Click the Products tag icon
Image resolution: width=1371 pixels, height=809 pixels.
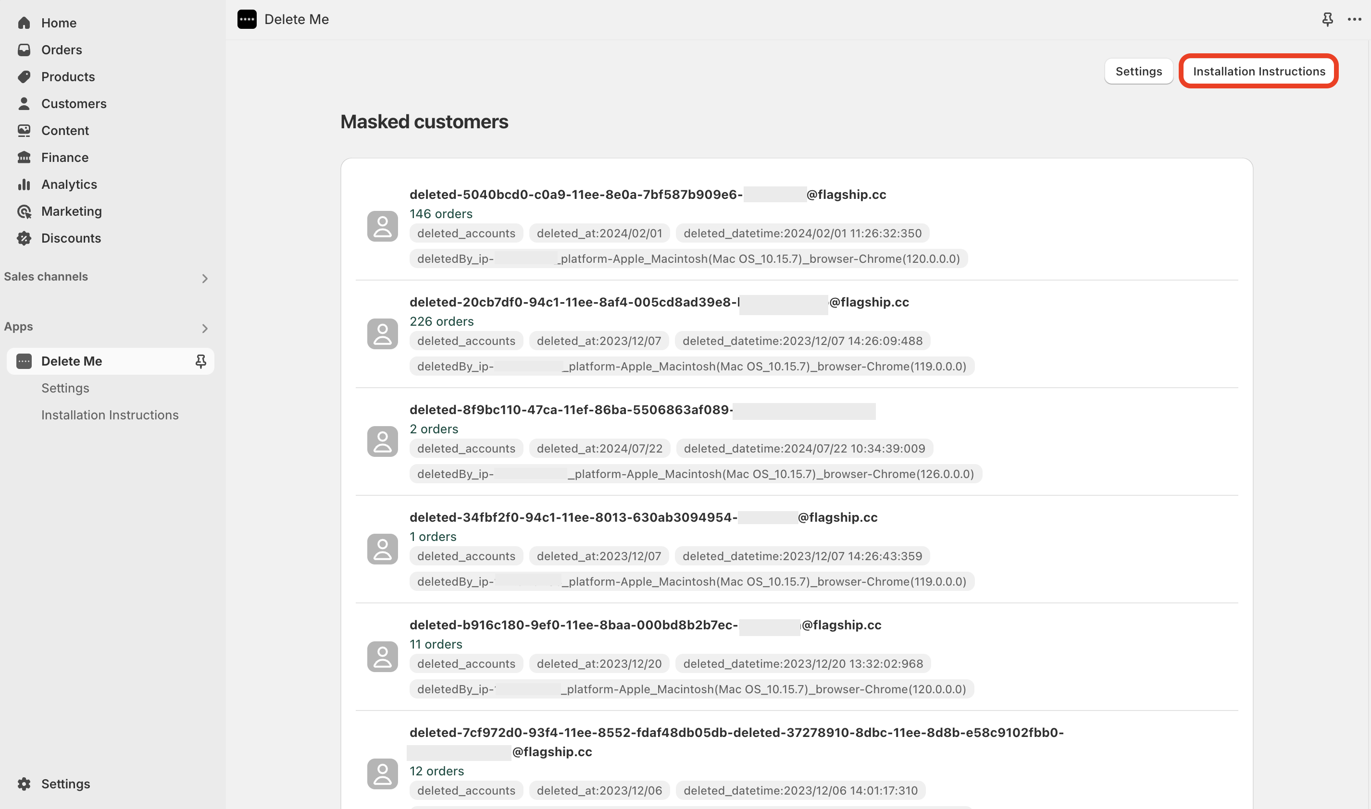tap(24, 77)
